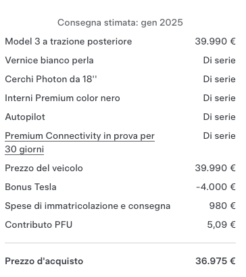Click the Autopilot label
This screenshot has height=277, width=246.
click(x=25, y=117)
